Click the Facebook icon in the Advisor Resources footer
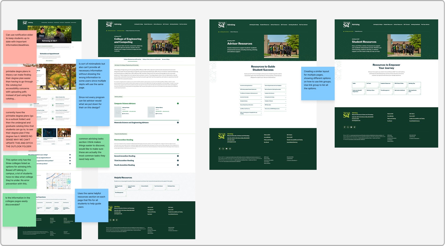Screen dimensions: 445x246 (x=220, y=149)
